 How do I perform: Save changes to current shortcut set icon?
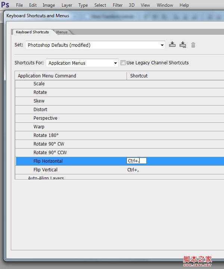(172, 45)
